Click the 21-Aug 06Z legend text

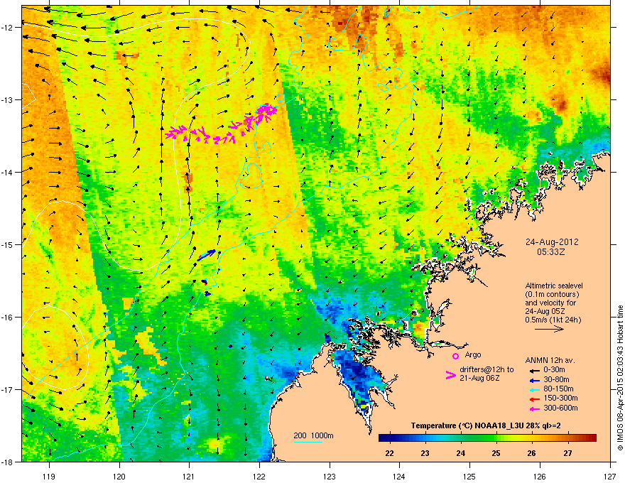[x=479, y=378]
